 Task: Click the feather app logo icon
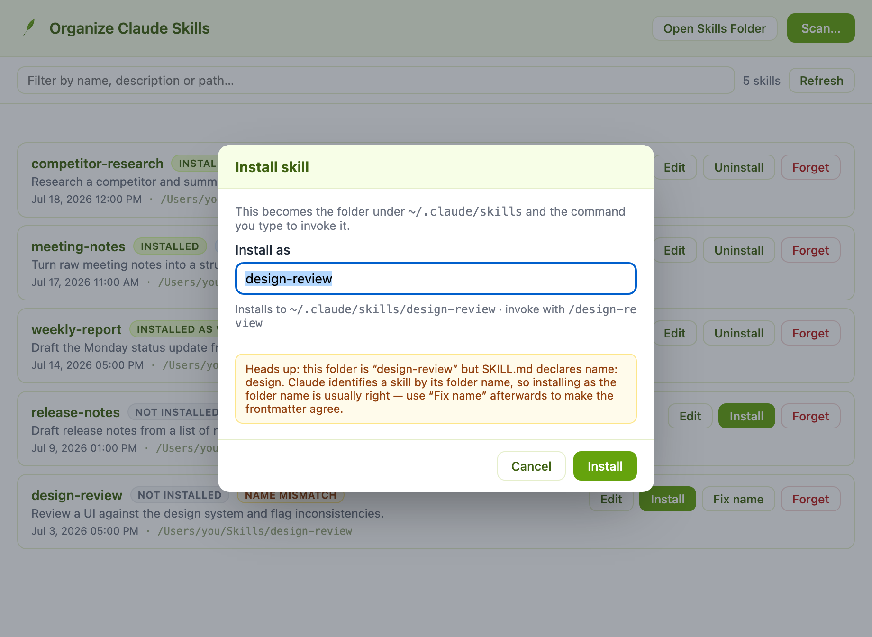29,28
